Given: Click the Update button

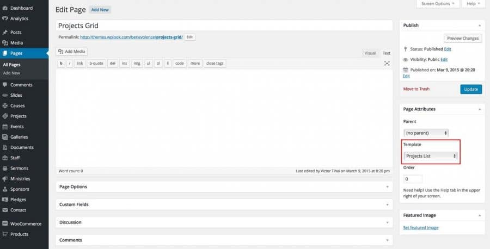Looking at the screenshot, I should 471,89.
